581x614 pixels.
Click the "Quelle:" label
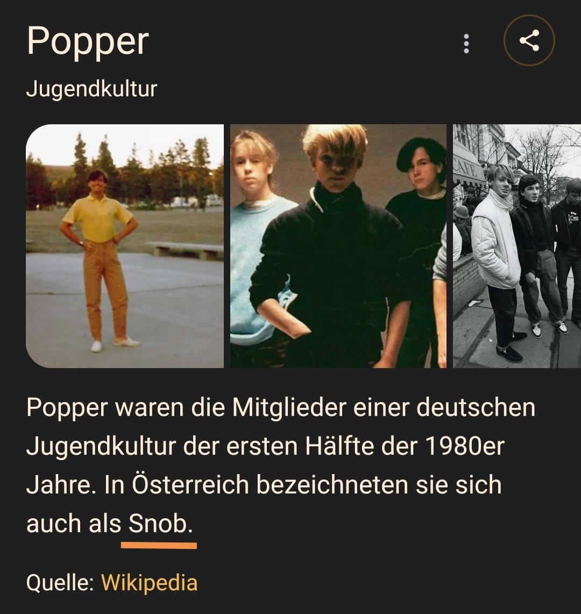[60, 583]
